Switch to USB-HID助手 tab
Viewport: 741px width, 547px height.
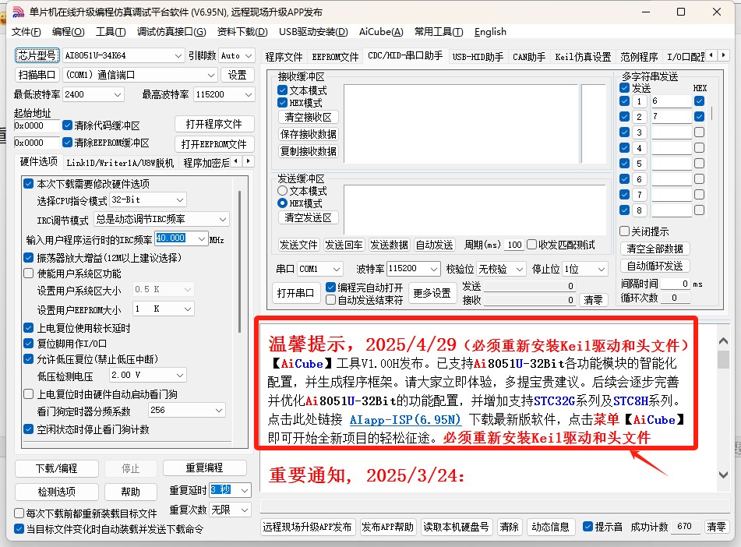tap(478, 57)
